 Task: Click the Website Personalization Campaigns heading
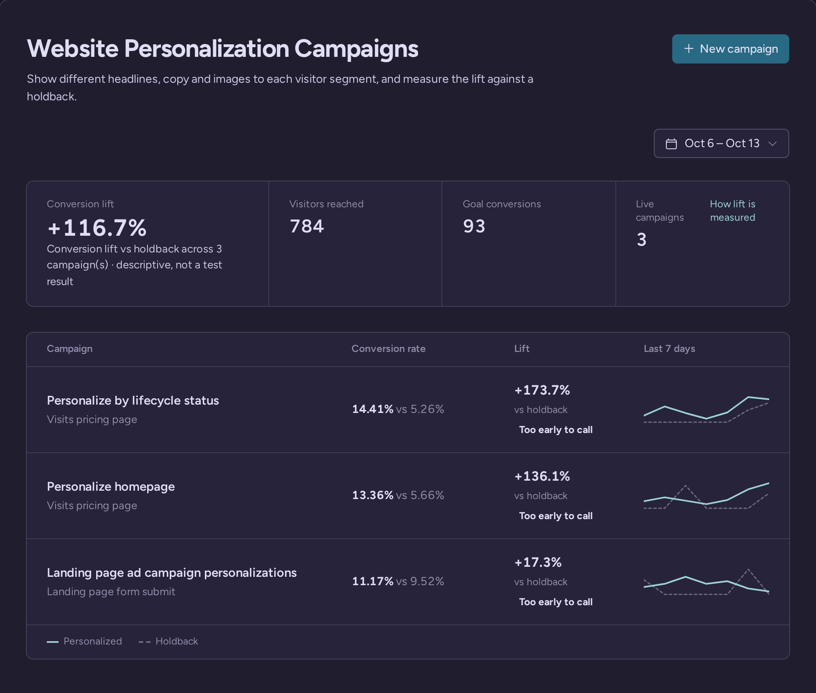(x=222, y=48)
